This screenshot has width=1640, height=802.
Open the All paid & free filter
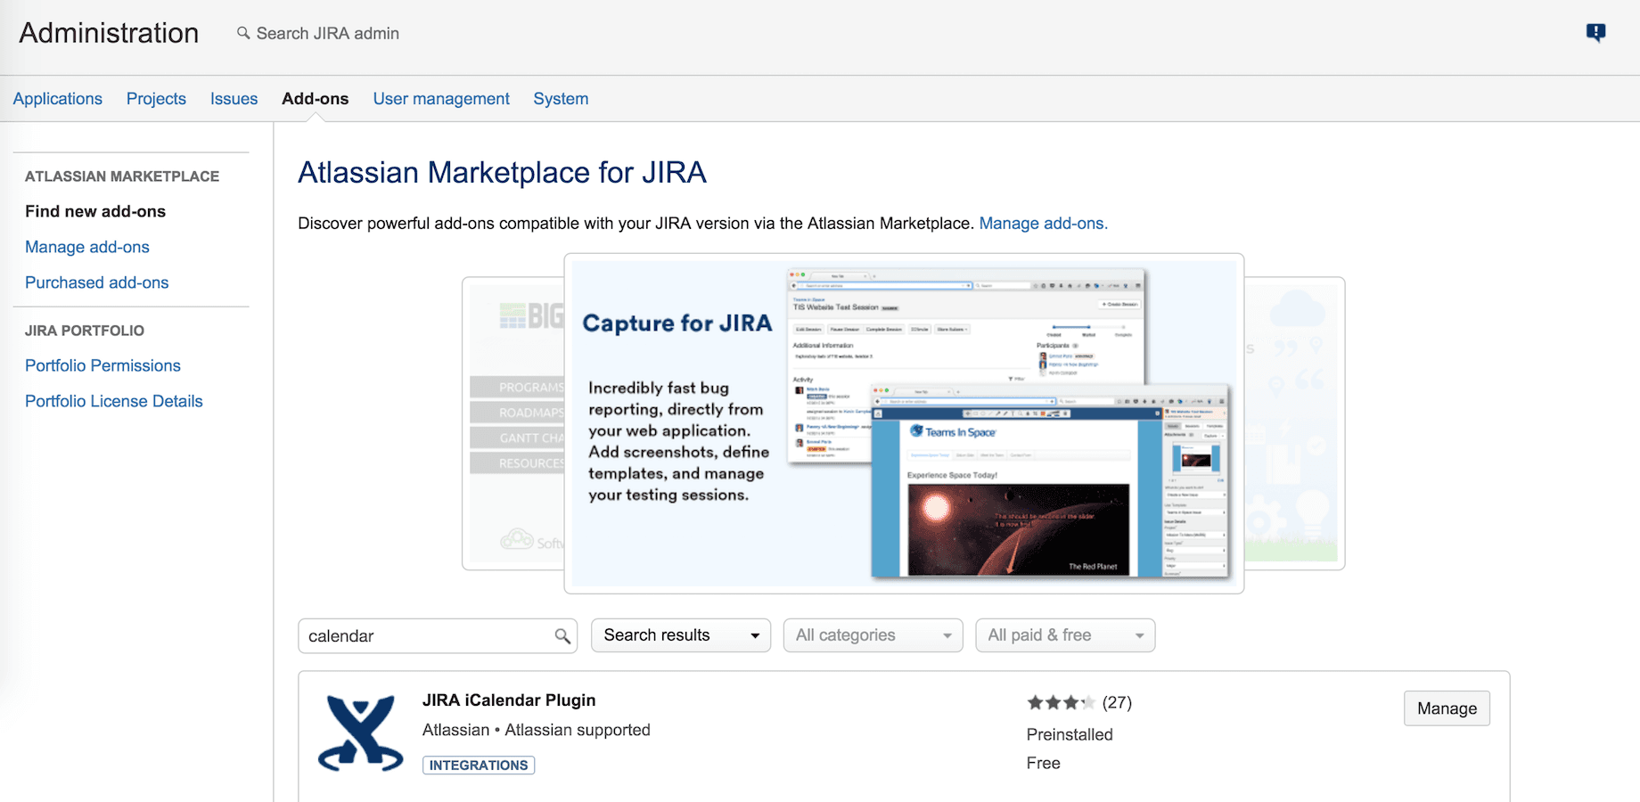1065,635
